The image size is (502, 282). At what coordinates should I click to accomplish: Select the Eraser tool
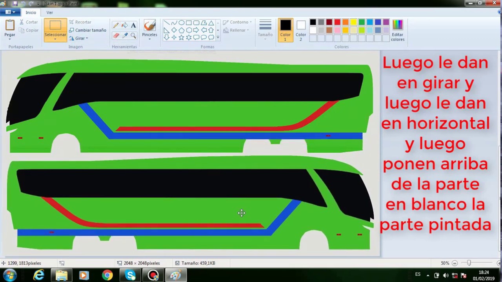(x=116, y=36)
